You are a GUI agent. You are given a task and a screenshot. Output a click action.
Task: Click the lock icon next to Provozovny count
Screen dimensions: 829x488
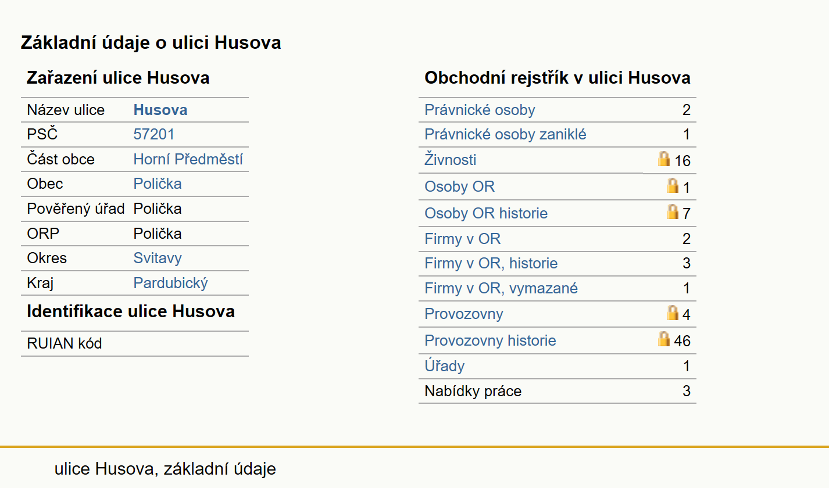click(673, 313)
